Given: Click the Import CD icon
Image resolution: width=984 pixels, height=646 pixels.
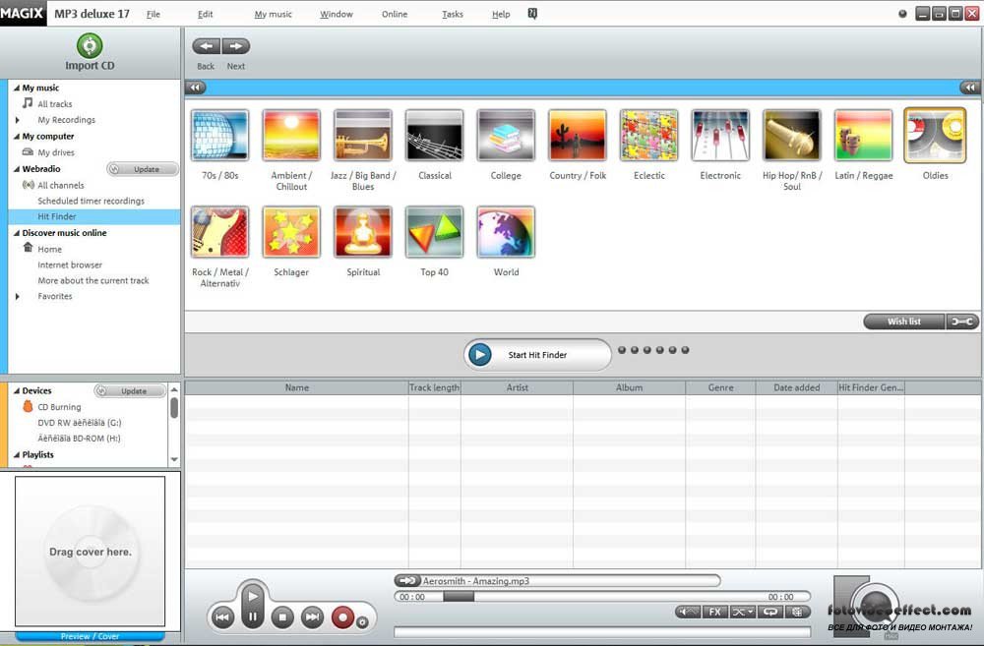Looking at the screenshot, I should 90,46.
